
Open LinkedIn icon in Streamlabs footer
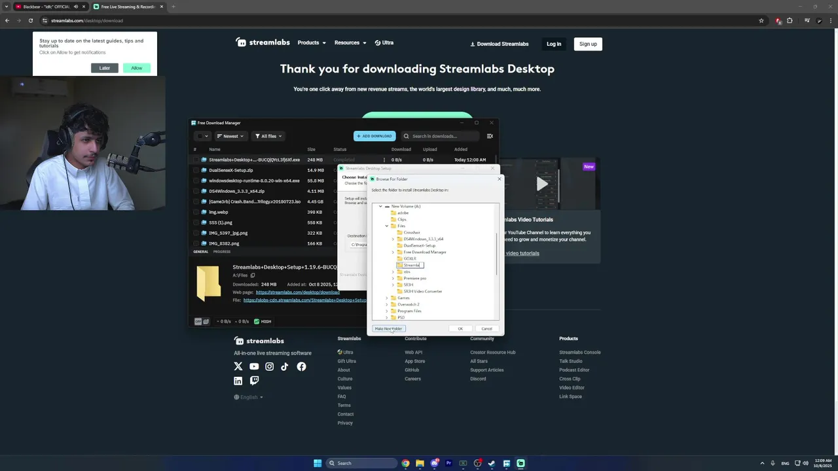238,381
